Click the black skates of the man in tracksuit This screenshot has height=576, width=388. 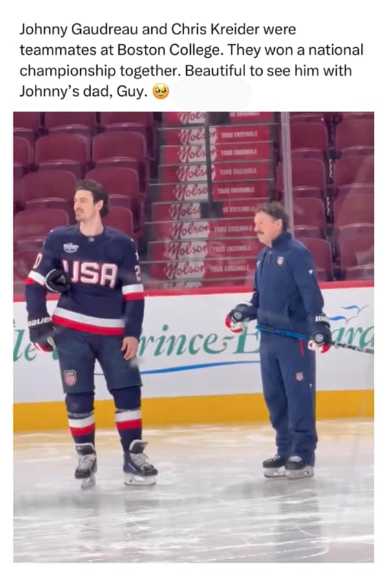[x=288, y=467]
